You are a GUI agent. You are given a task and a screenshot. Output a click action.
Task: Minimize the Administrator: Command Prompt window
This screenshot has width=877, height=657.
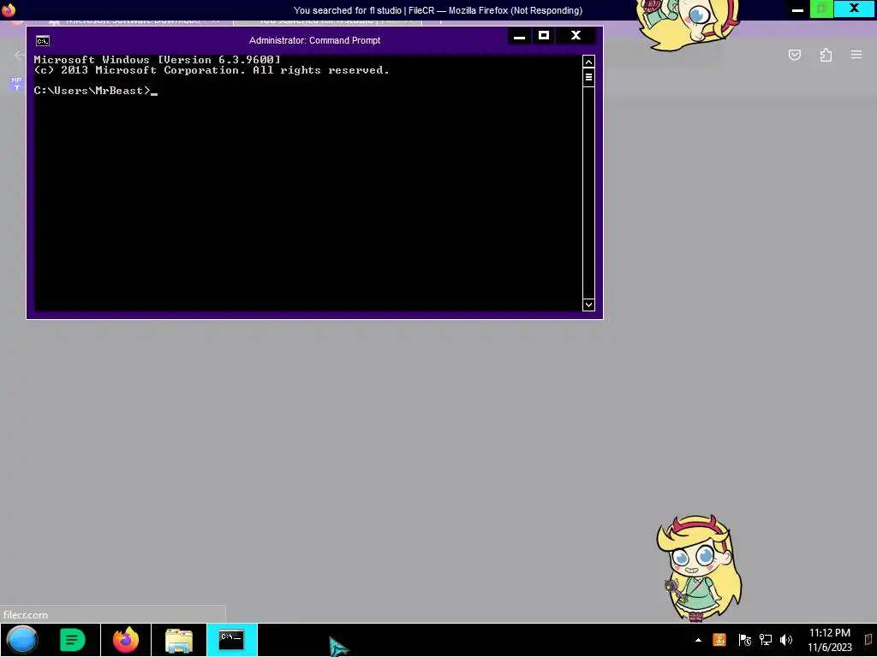tap(519, 36)
